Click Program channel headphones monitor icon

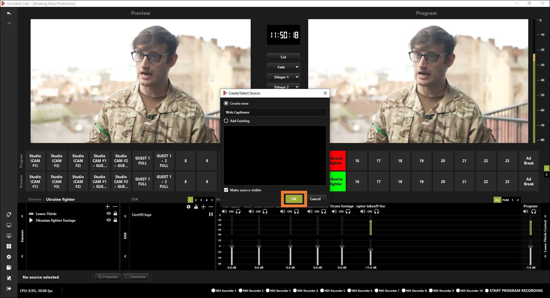coord(534,212)
